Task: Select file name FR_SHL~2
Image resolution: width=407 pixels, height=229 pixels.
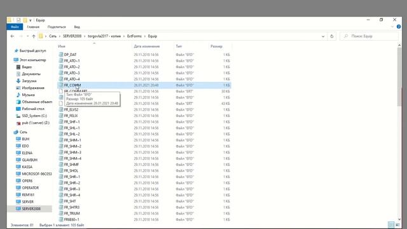Action: point(72,134)
